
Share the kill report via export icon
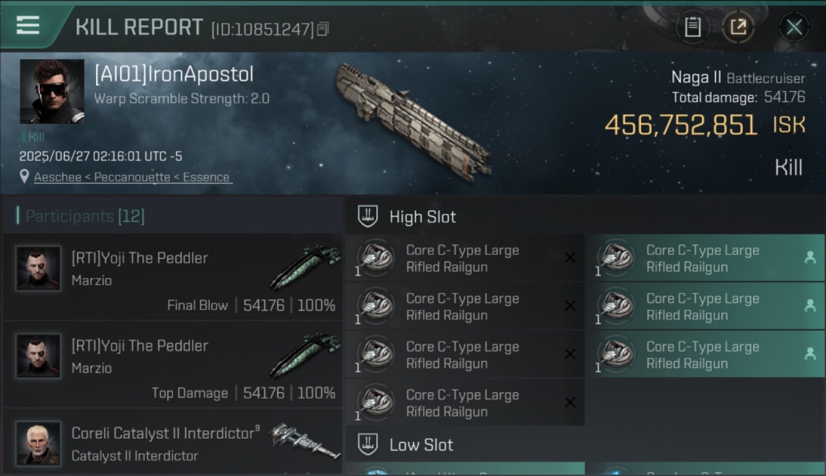pyautogui.click(x=738, y=27)
